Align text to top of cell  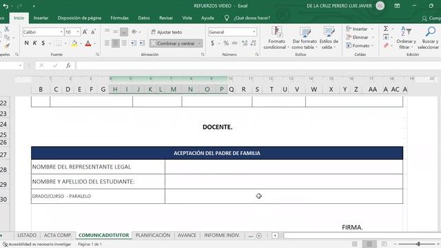coord(107,32)
